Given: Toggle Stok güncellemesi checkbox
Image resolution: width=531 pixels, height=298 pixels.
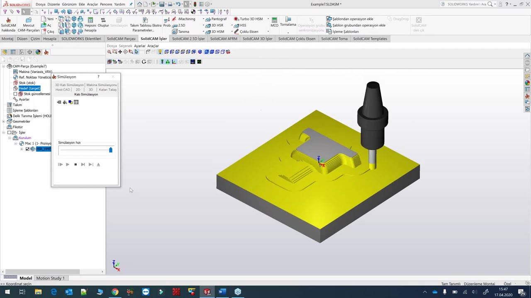Looking at the screenshot, I should coord(15,94).
